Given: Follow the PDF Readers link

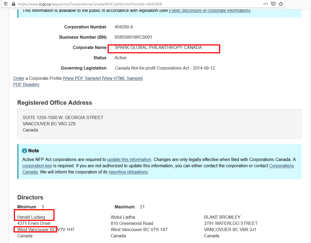Looking at the screenshot, I should pos(26,85).
